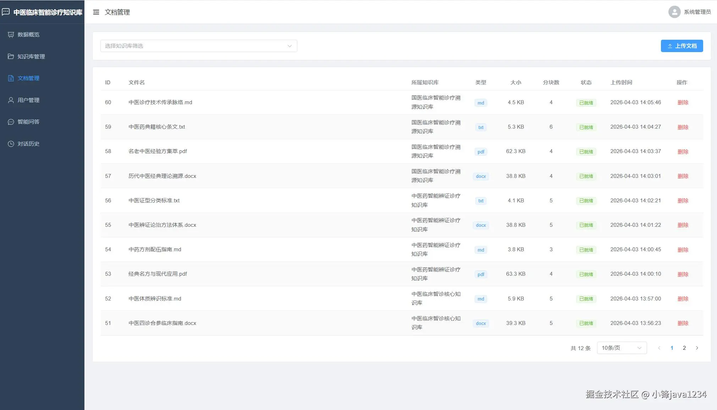Click the 用户管理 person icon
717x410 pixels.
click(x=11, y=100)
